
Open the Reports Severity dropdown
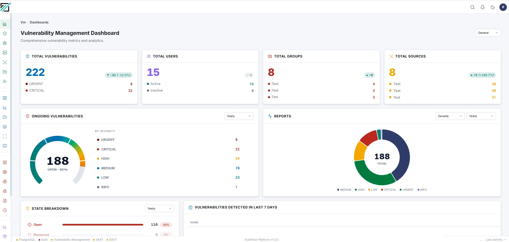tap(450, 116)
